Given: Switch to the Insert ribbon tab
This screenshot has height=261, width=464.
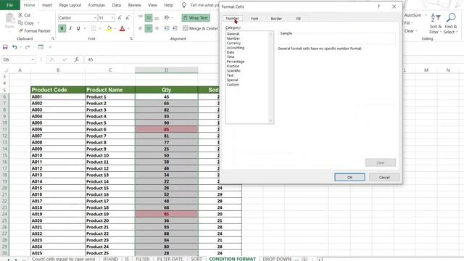Looking at the screenshot, I should (47, 5).
